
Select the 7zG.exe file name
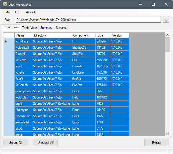click(21, 60)
